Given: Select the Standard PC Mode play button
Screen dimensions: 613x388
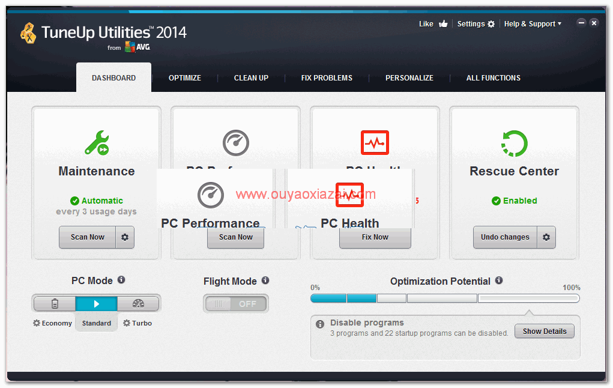Looking at the screenshot, I should point(96,304).
